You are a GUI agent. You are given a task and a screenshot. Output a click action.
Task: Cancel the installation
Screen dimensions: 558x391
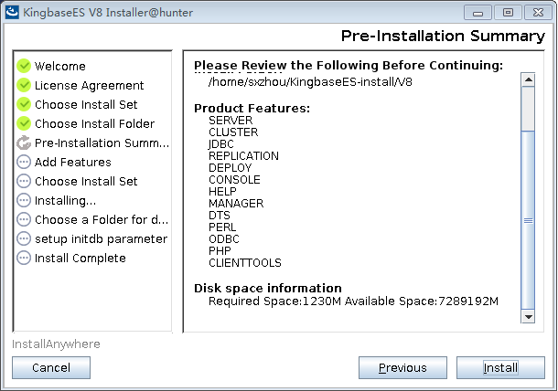(x=51, y=367)
